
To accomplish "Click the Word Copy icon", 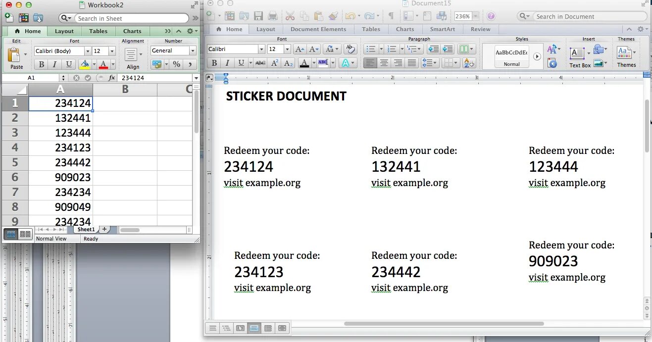I will [304, 16].
